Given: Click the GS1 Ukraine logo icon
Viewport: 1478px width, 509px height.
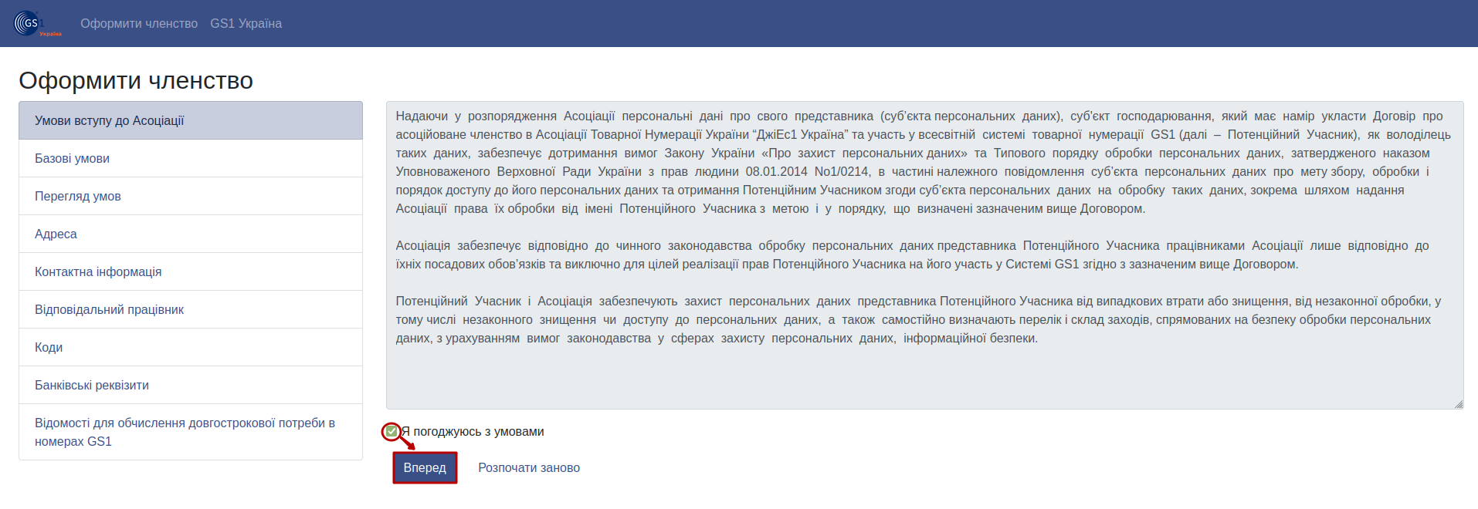Looking at the screenshot, I should (x=38, y=23).
